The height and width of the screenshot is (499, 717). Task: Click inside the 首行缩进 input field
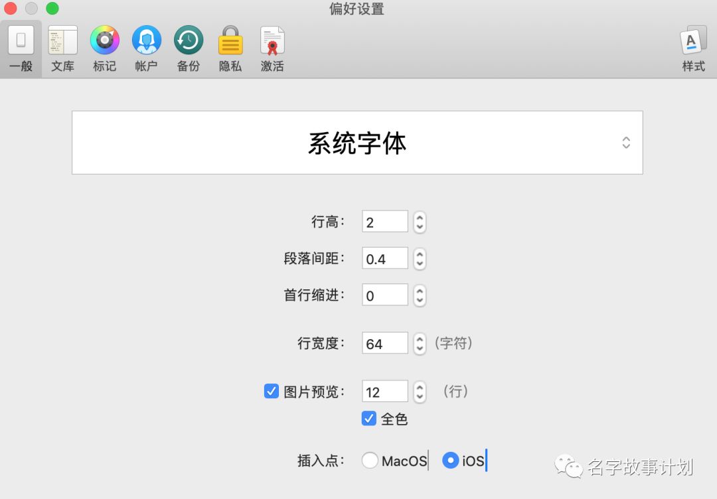(384, 295)
